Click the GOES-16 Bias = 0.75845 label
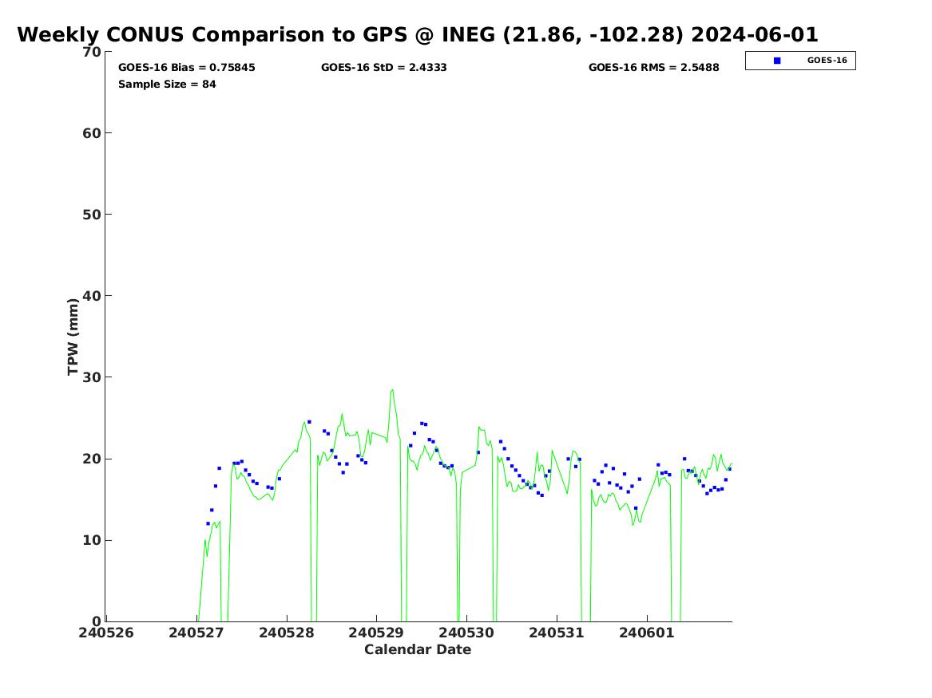 [x=187, y=68]
